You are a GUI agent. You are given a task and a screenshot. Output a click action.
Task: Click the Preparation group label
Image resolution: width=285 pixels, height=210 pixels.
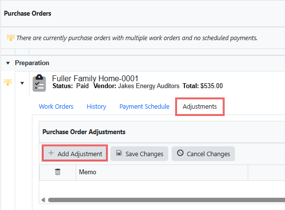point(32,63)
